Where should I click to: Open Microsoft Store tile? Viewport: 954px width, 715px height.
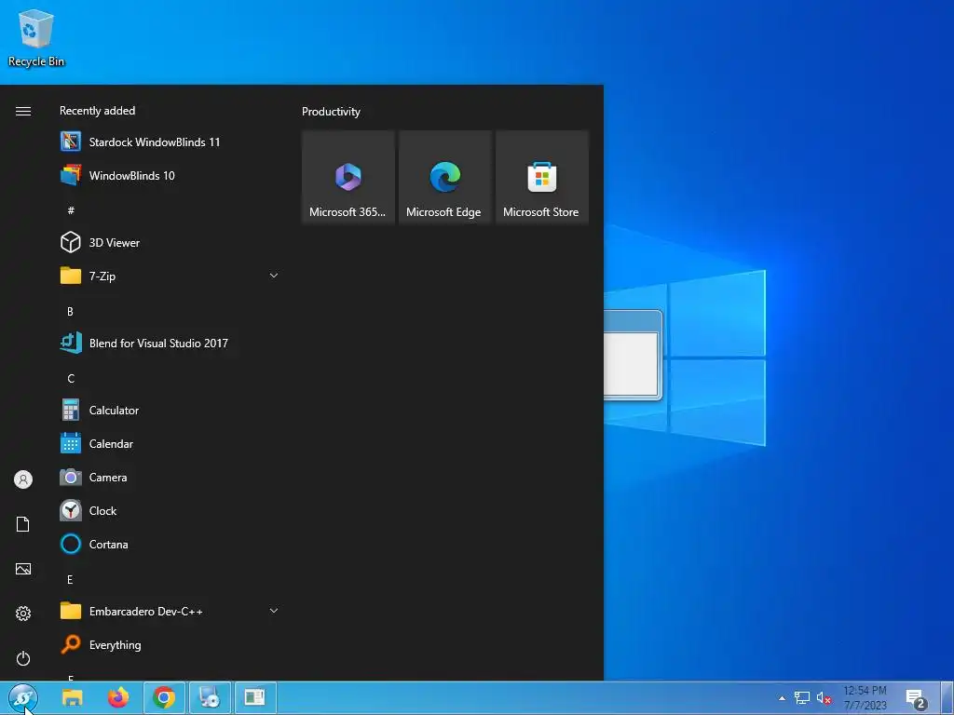point(542,178)
